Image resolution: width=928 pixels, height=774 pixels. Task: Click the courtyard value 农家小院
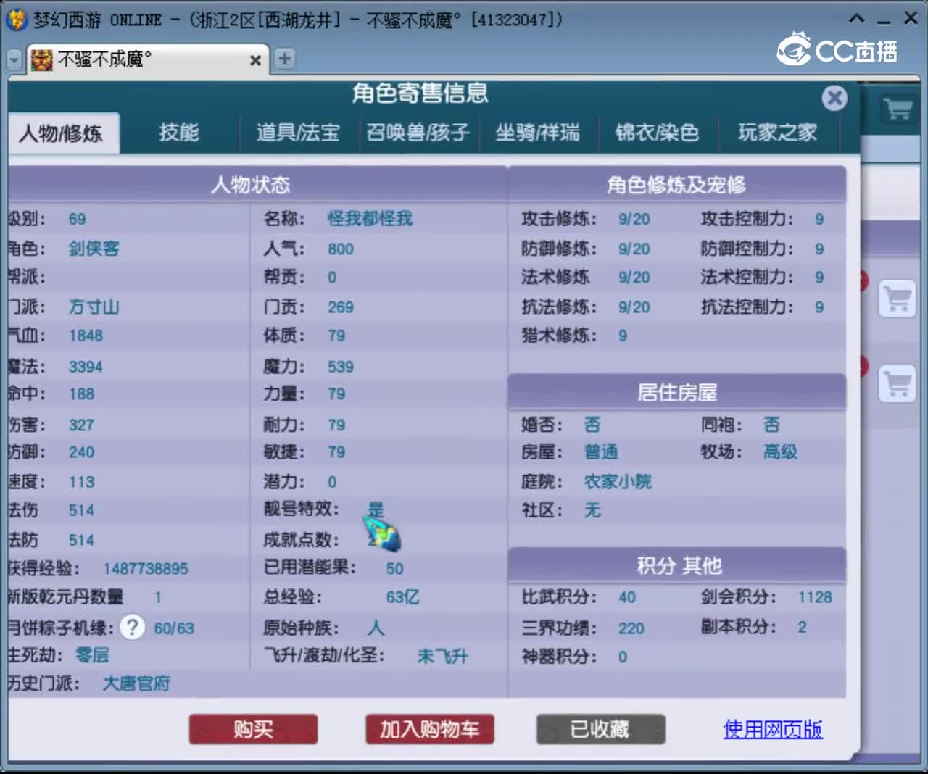(x=618, y=482)
